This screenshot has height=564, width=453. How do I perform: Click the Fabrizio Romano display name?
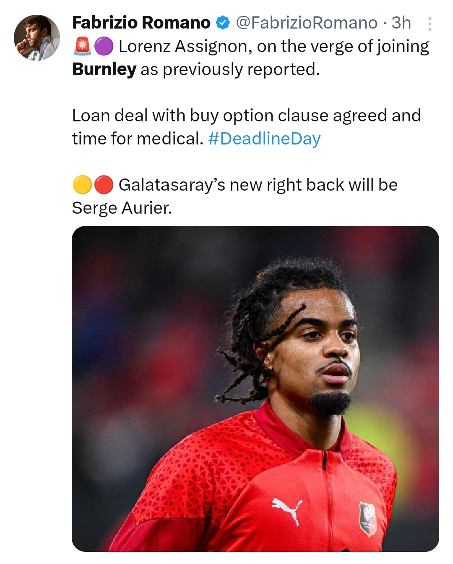click(x=141, y=23)
